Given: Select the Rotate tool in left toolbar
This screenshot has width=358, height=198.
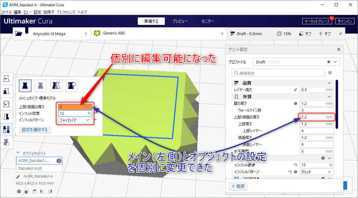Looking at the screenshot, I should tap(6, 104).
